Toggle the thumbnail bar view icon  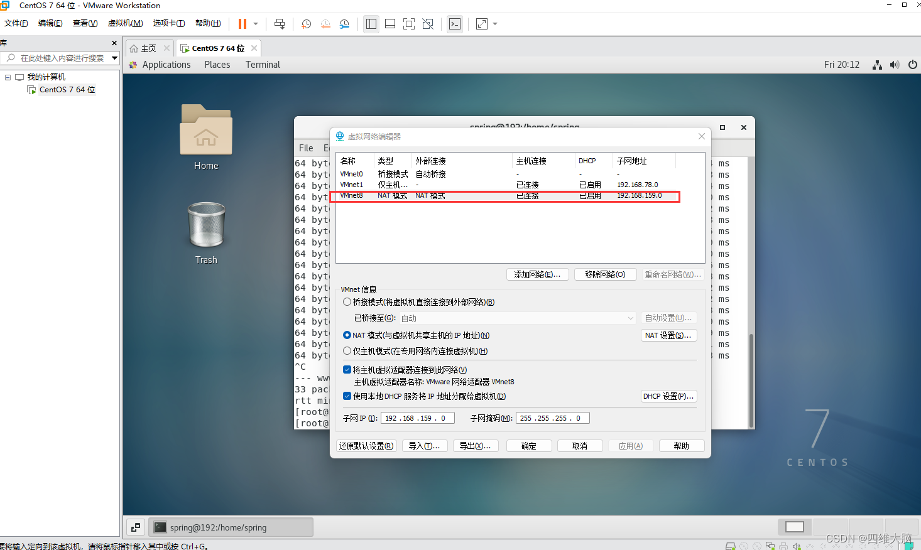coord(390,24)
